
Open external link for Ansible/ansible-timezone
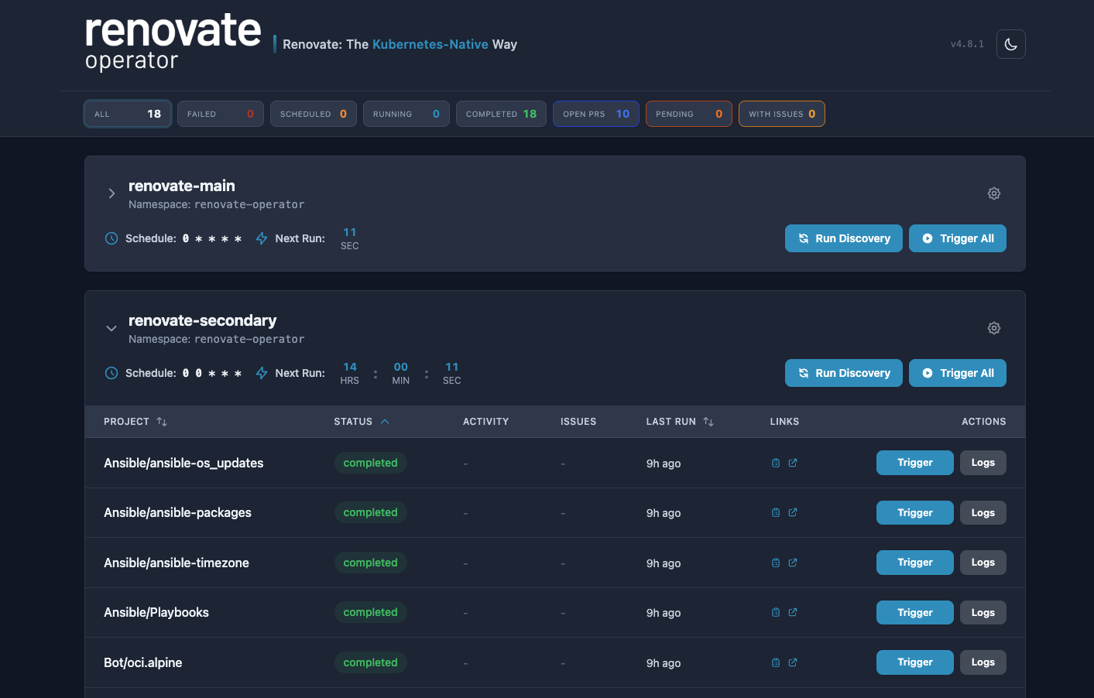(793, 563)
